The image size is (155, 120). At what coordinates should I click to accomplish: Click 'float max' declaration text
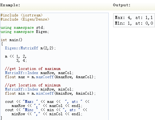pyautogui.click(x=15, y=77)
